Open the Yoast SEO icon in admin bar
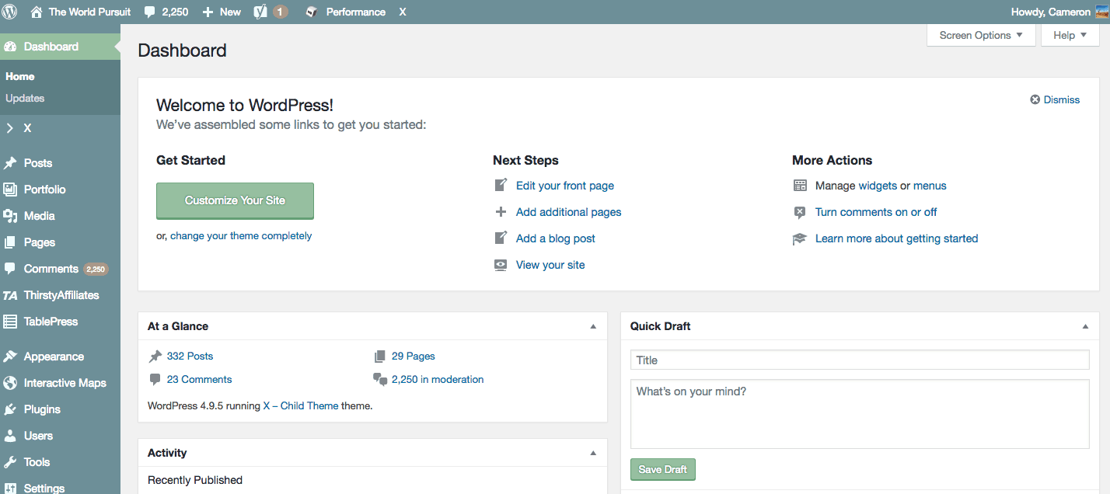1110x494 pixels. tap(261, 12)
